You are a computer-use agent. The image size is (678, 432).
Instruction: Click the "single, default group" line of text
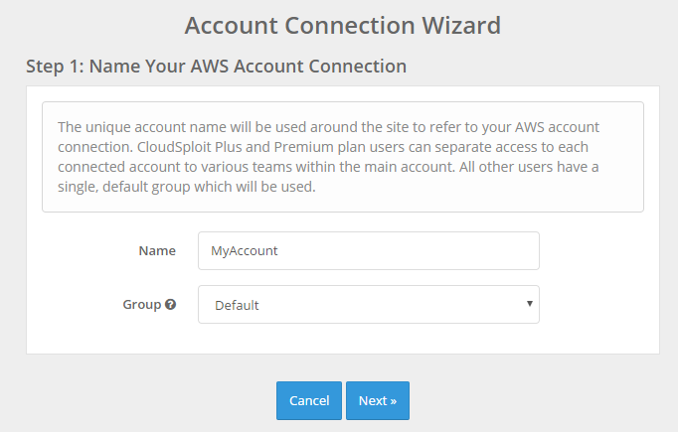(x=186, y=187)
